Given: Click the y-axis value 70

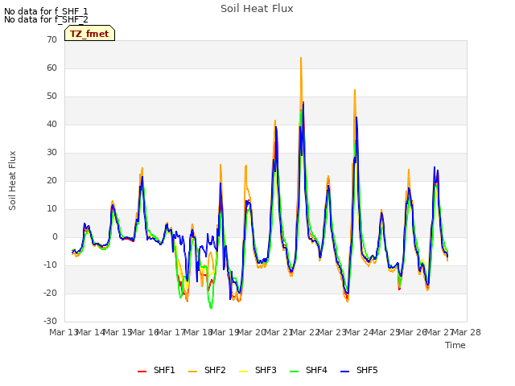Looking at the screenshot, I should coord(51,39).
